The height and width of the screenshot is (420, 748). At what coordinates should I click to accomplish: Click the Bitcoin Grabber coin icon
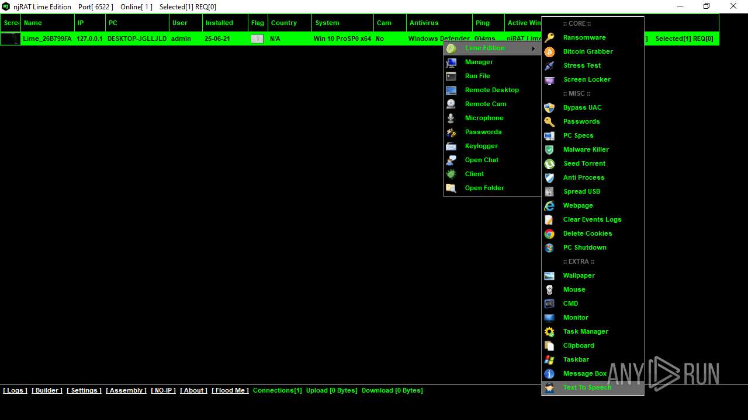(x=549, y=51)
